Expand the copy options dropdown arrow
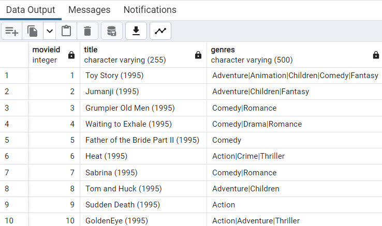 (x=50, y=31)
